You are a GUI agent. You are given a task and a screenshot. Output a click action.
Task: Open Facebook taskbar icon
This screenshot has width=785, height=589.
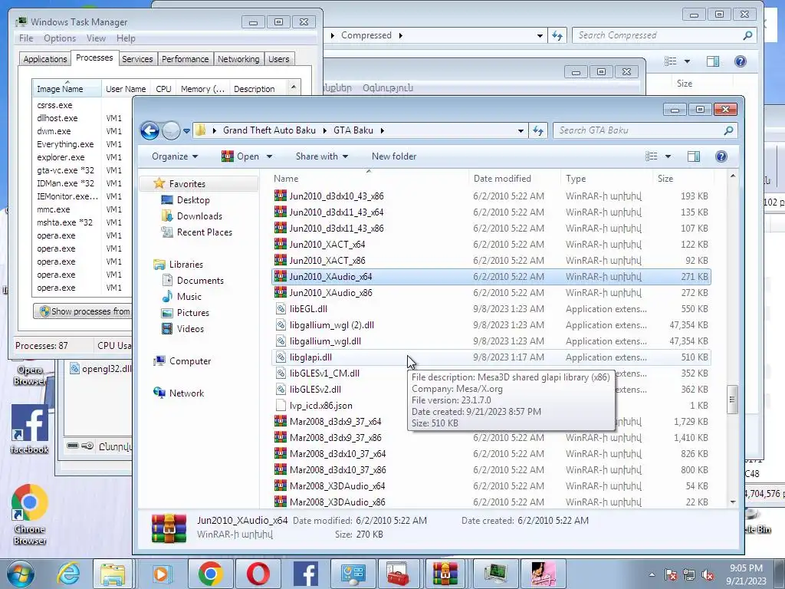(306, 574)
